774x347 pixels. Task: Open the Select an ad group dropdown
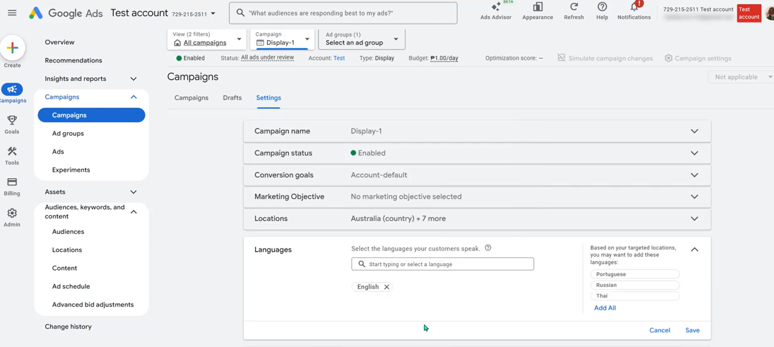click(x=361, y=39)
